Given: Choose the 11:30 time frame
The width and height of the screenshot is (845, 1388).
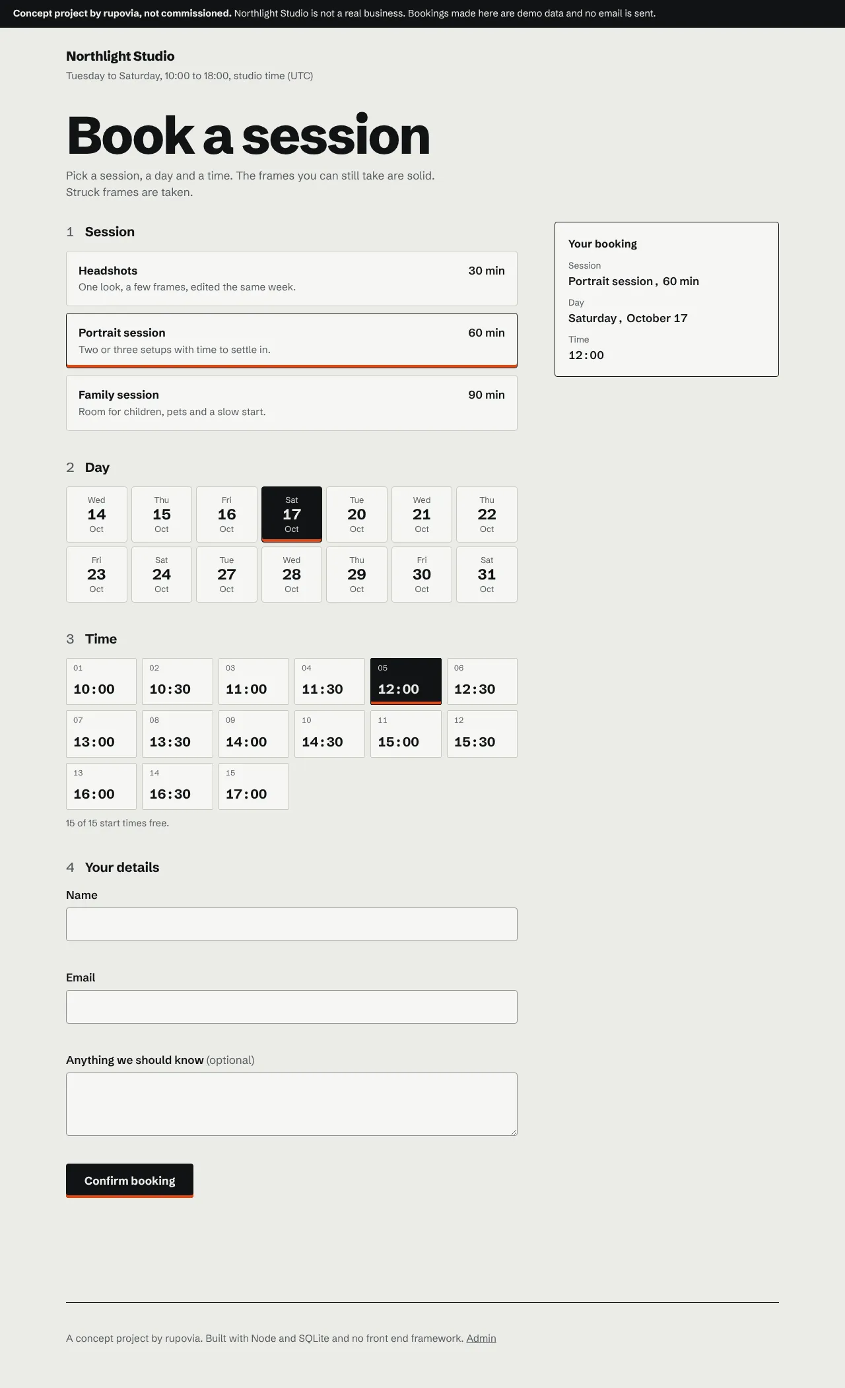Looking at the screenshot, I should (329, 681).
